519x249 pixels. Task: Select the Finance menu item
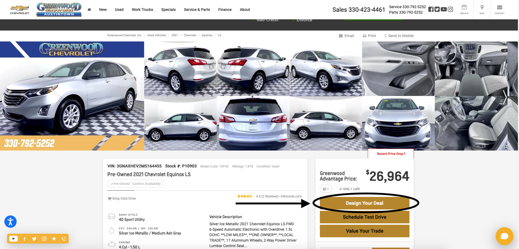pos(225,10)
